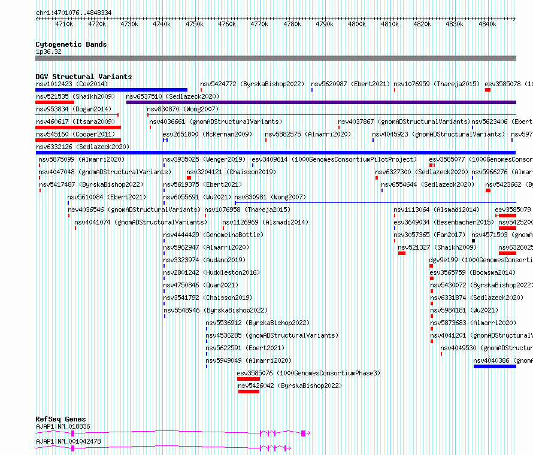
Task: Click the 1p36.32 cytogenetic band bar
Action: pyautogui.click(x=275, y=58)
